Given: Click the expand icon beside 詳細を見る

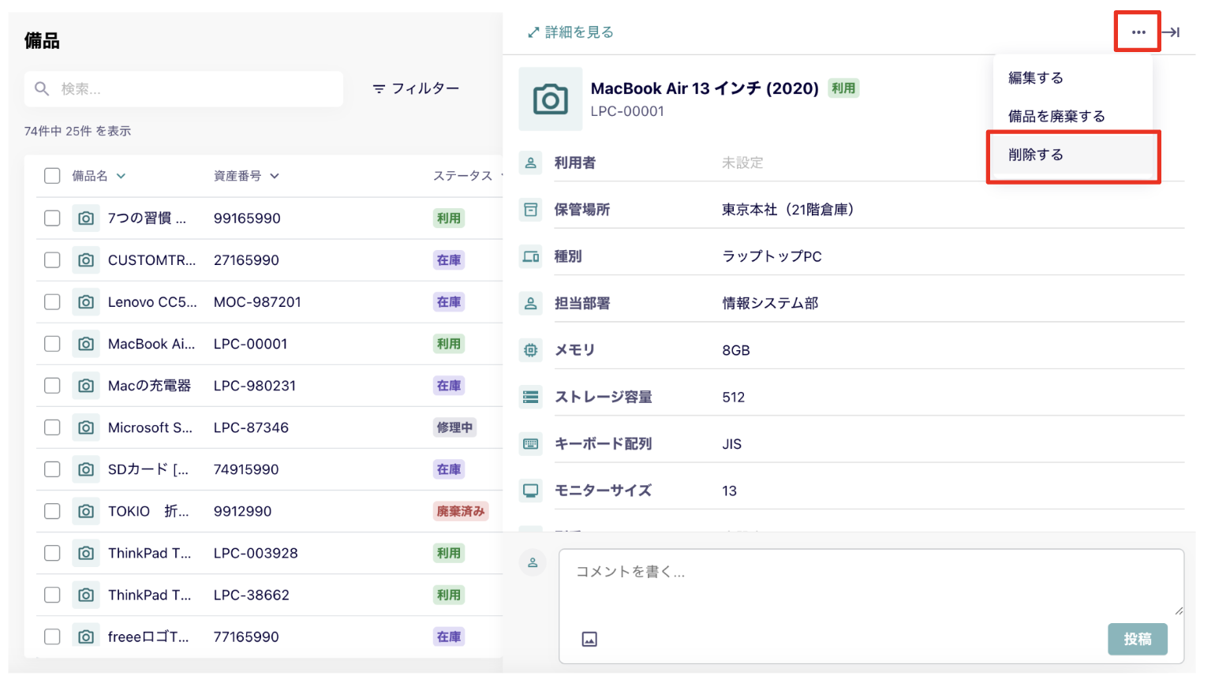Looking at the screenshot, I should pyautogui.click(x=533, y=32).
